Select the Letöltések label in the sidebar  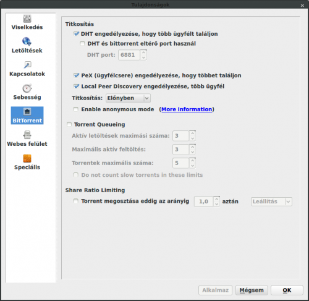point(27,51)
